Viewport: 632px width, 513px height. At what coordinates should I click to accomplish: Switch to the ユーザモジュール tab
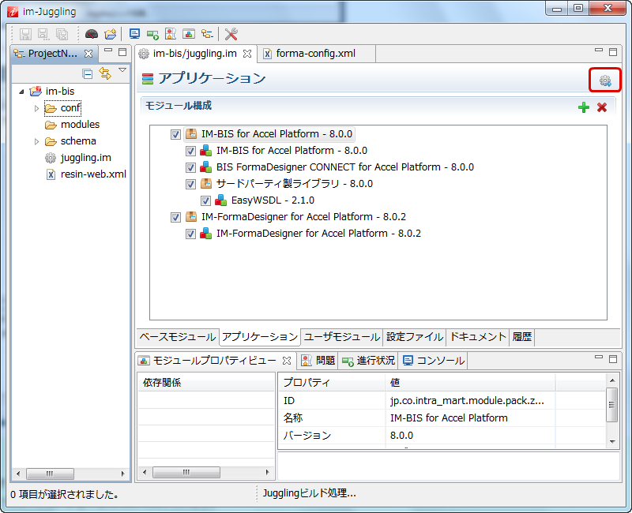[342, 337]
